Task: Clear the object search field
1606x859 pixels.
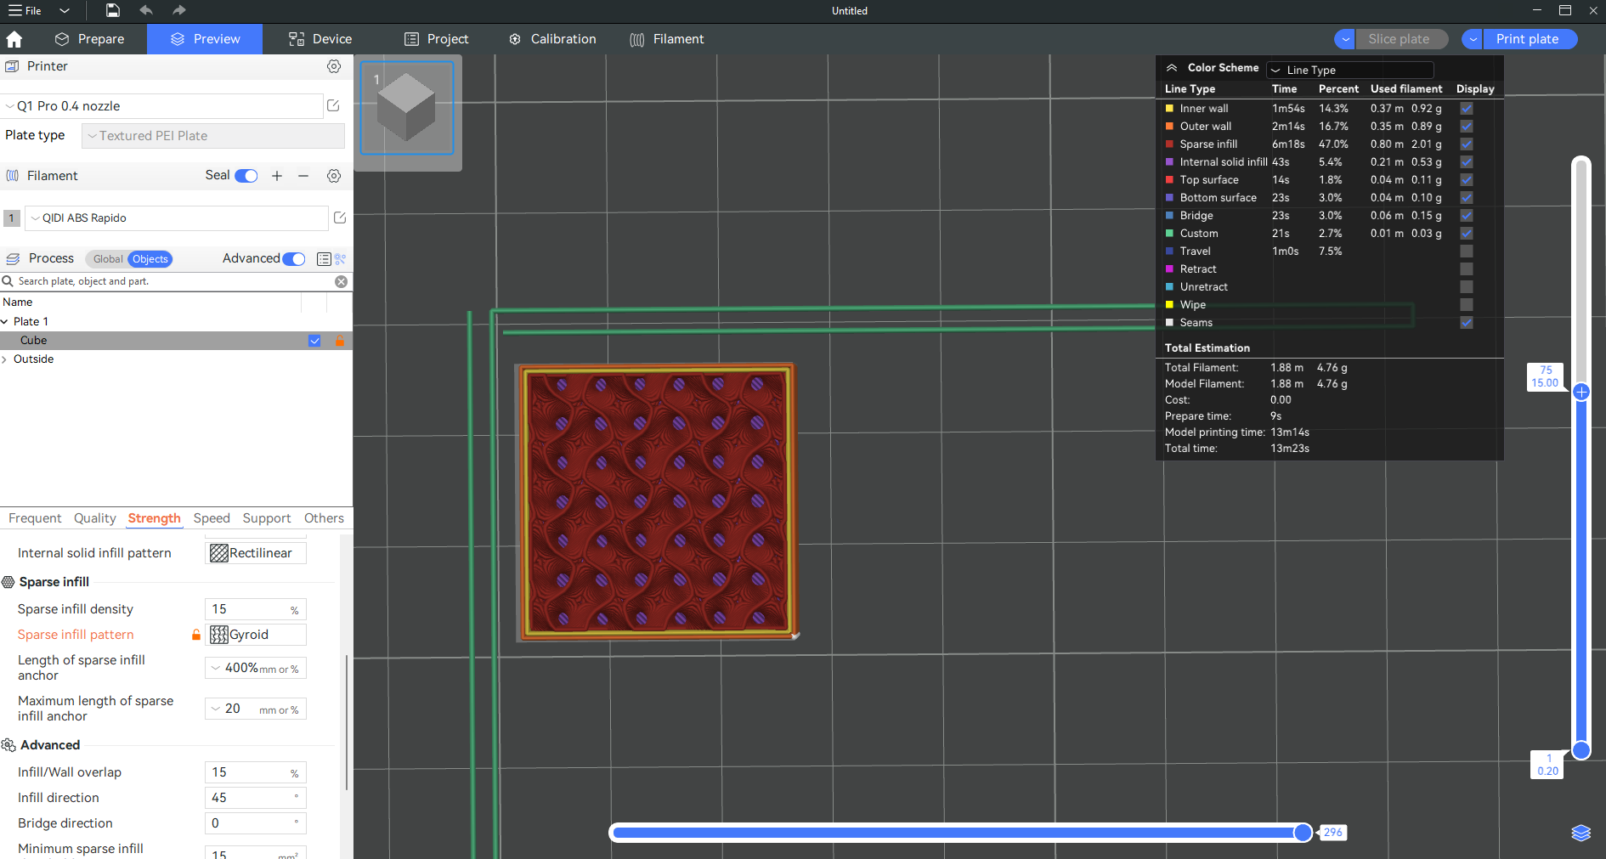Action: 341,281
